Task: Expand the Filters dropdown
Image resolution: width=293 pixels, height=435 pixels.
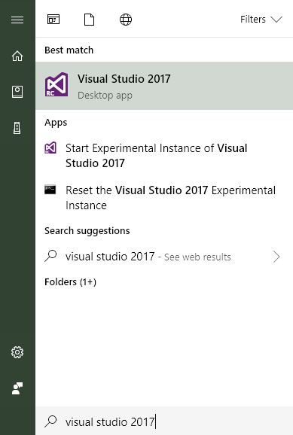Action: click(261, 20)
